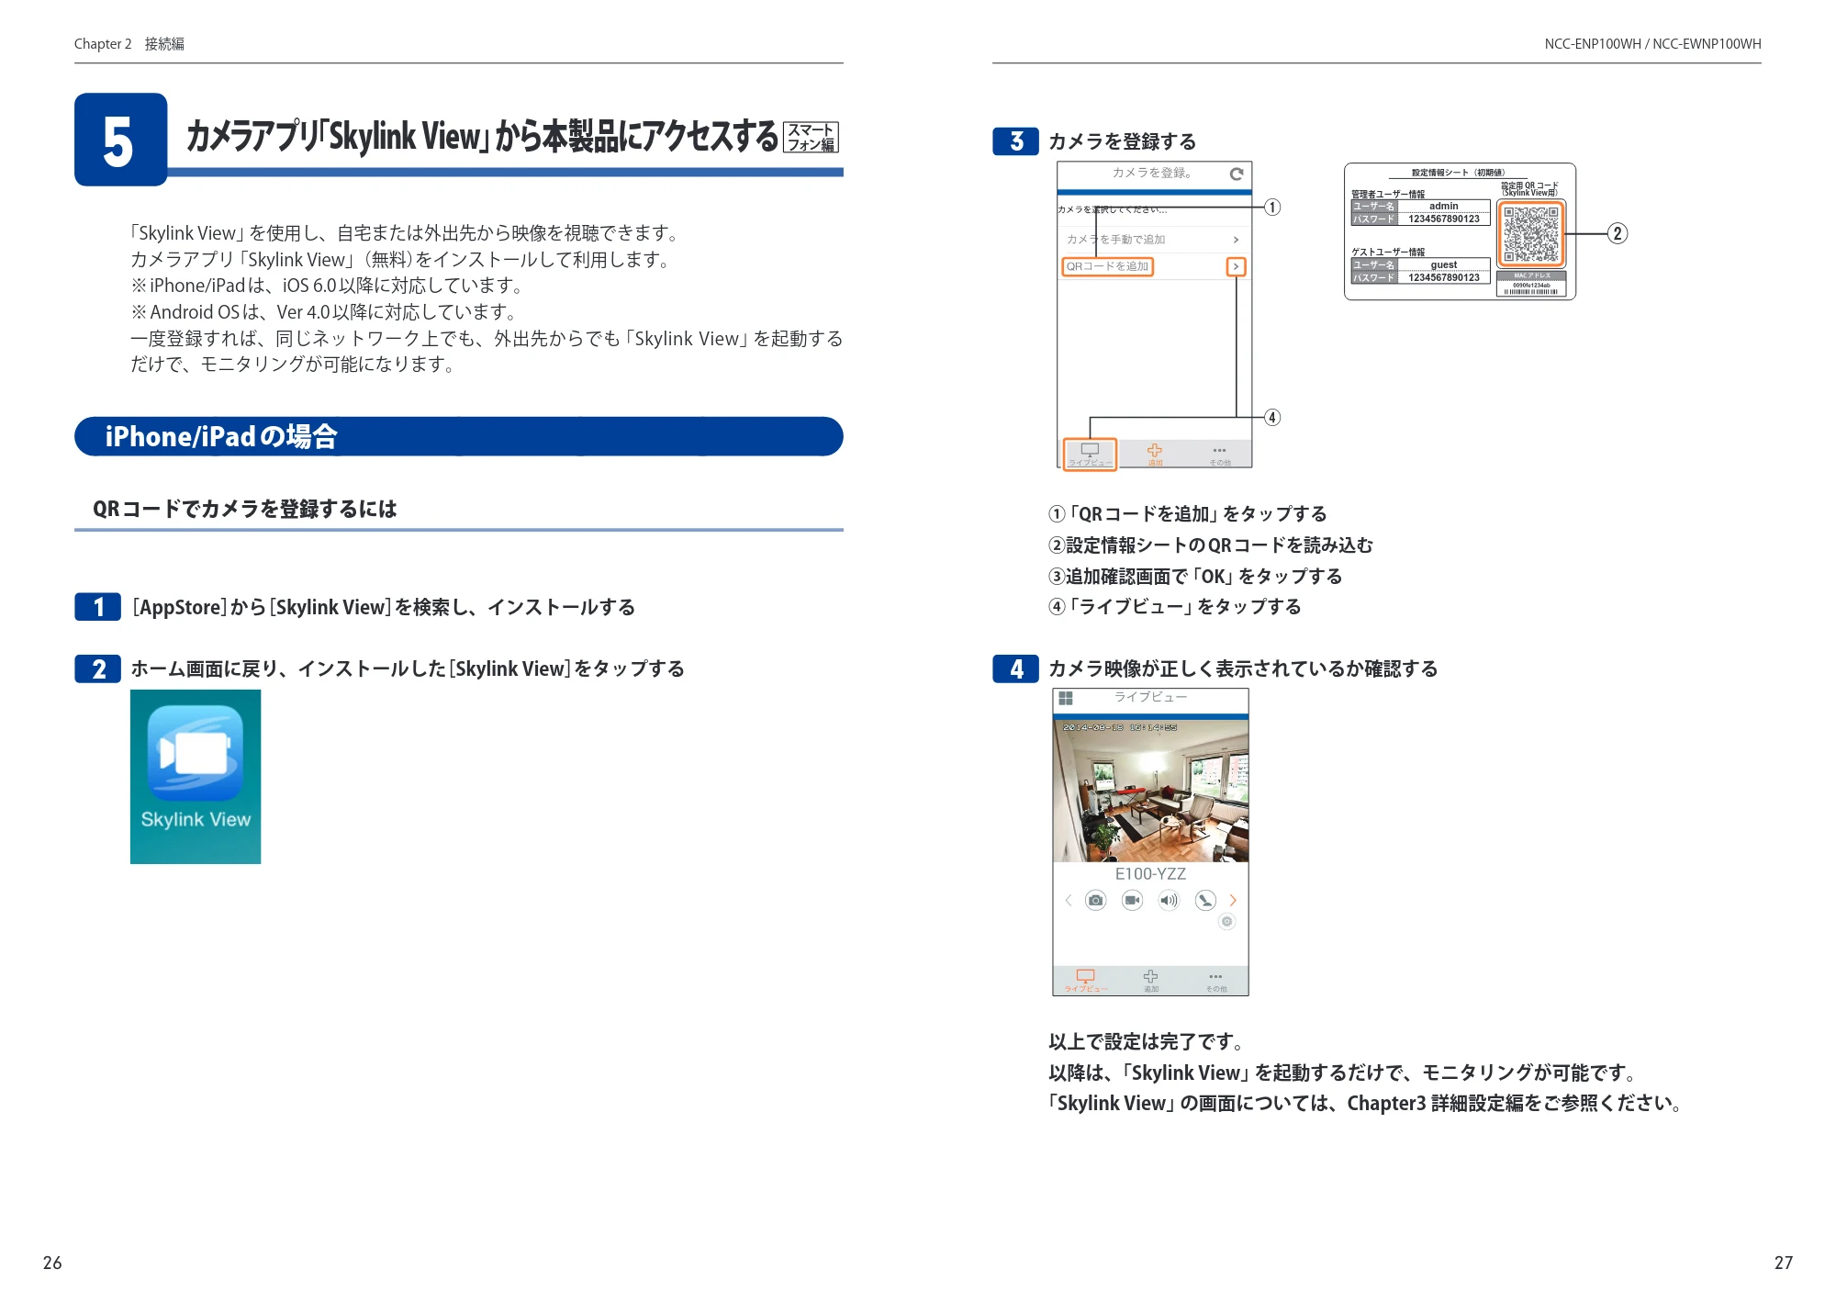
Task: Click 'カメラを選択してください...' prompt text
Action: tap(1112, 209)
